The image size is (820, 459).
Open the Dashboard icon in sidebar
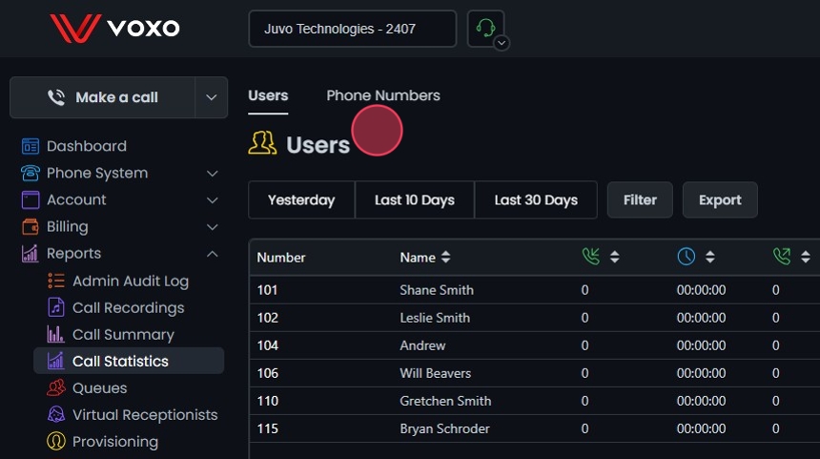tap(31, 146)
